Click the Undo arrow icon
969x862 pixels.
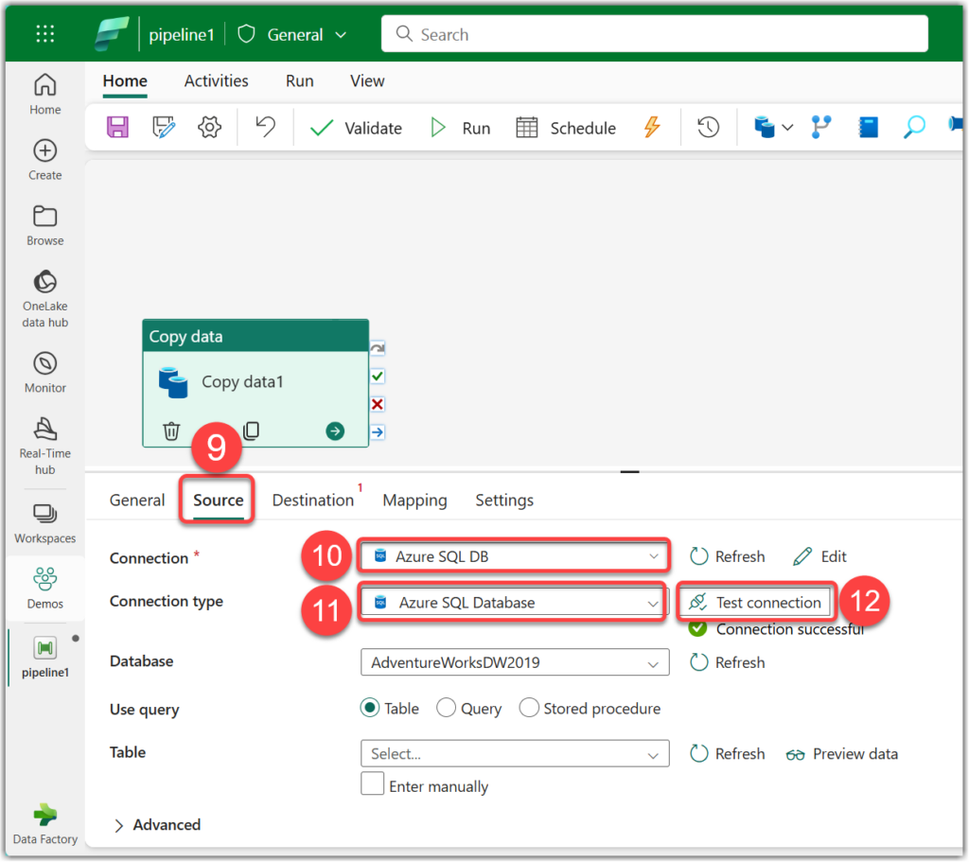[x=266, y=127]
